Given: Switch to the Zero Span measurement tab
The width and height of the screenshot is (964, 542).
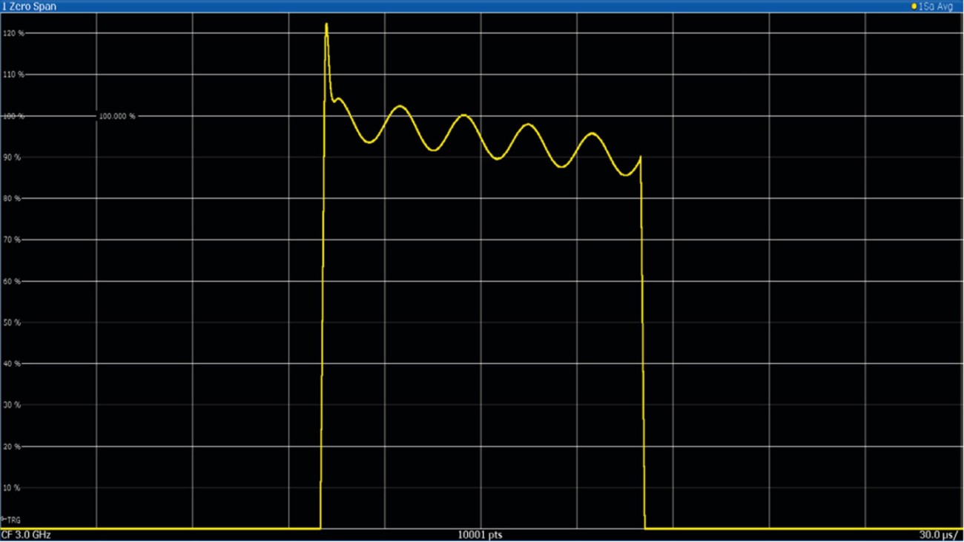Looking at the screenshot, I should coord(28,6).
